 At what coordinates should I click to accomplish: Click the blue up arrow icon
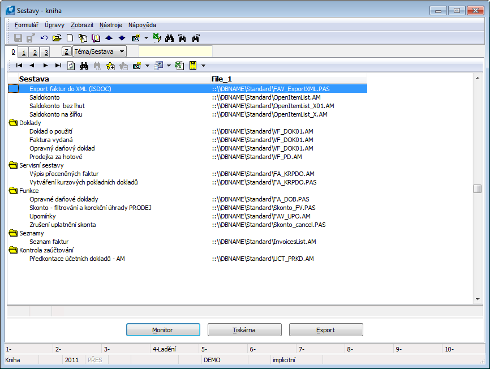pos(109,38)
